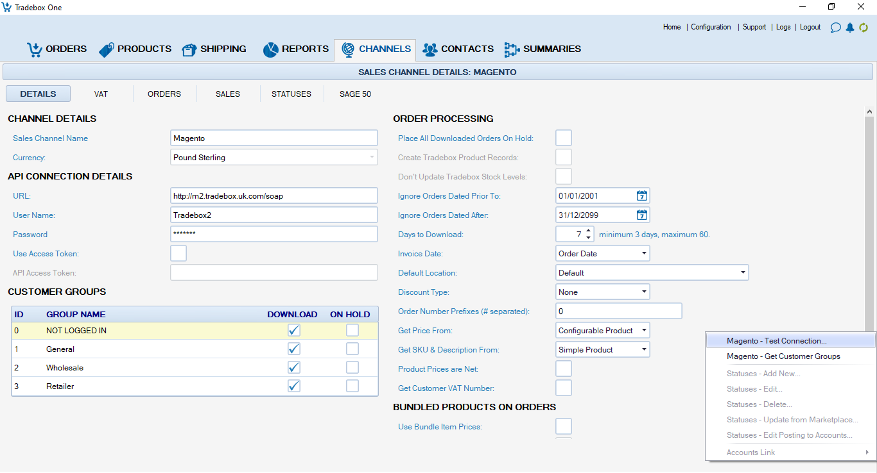Toggle Get Customer VAT Number checkbox

coord(564,388)
